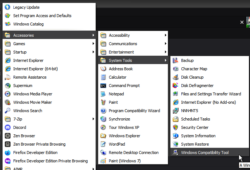
Task: Click the Command Prompt icon
Action: 103,86
